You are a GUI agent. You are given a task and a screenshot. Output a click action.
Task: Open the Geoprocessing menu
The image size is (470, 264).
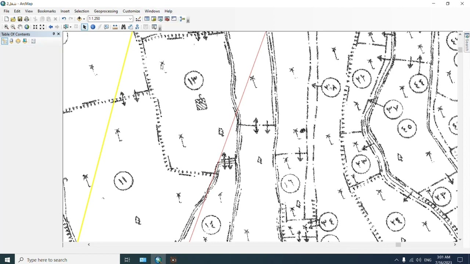point(106,11)
